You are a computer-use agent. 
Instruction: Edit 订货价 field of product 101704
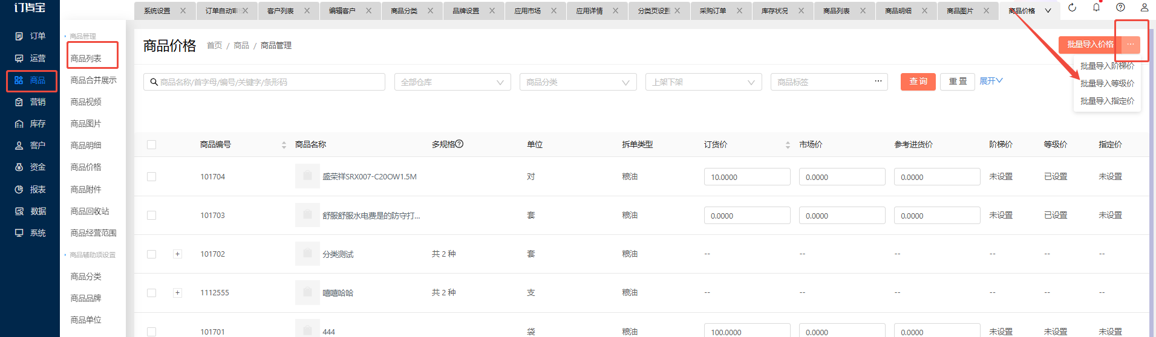[x=747, y=177]
